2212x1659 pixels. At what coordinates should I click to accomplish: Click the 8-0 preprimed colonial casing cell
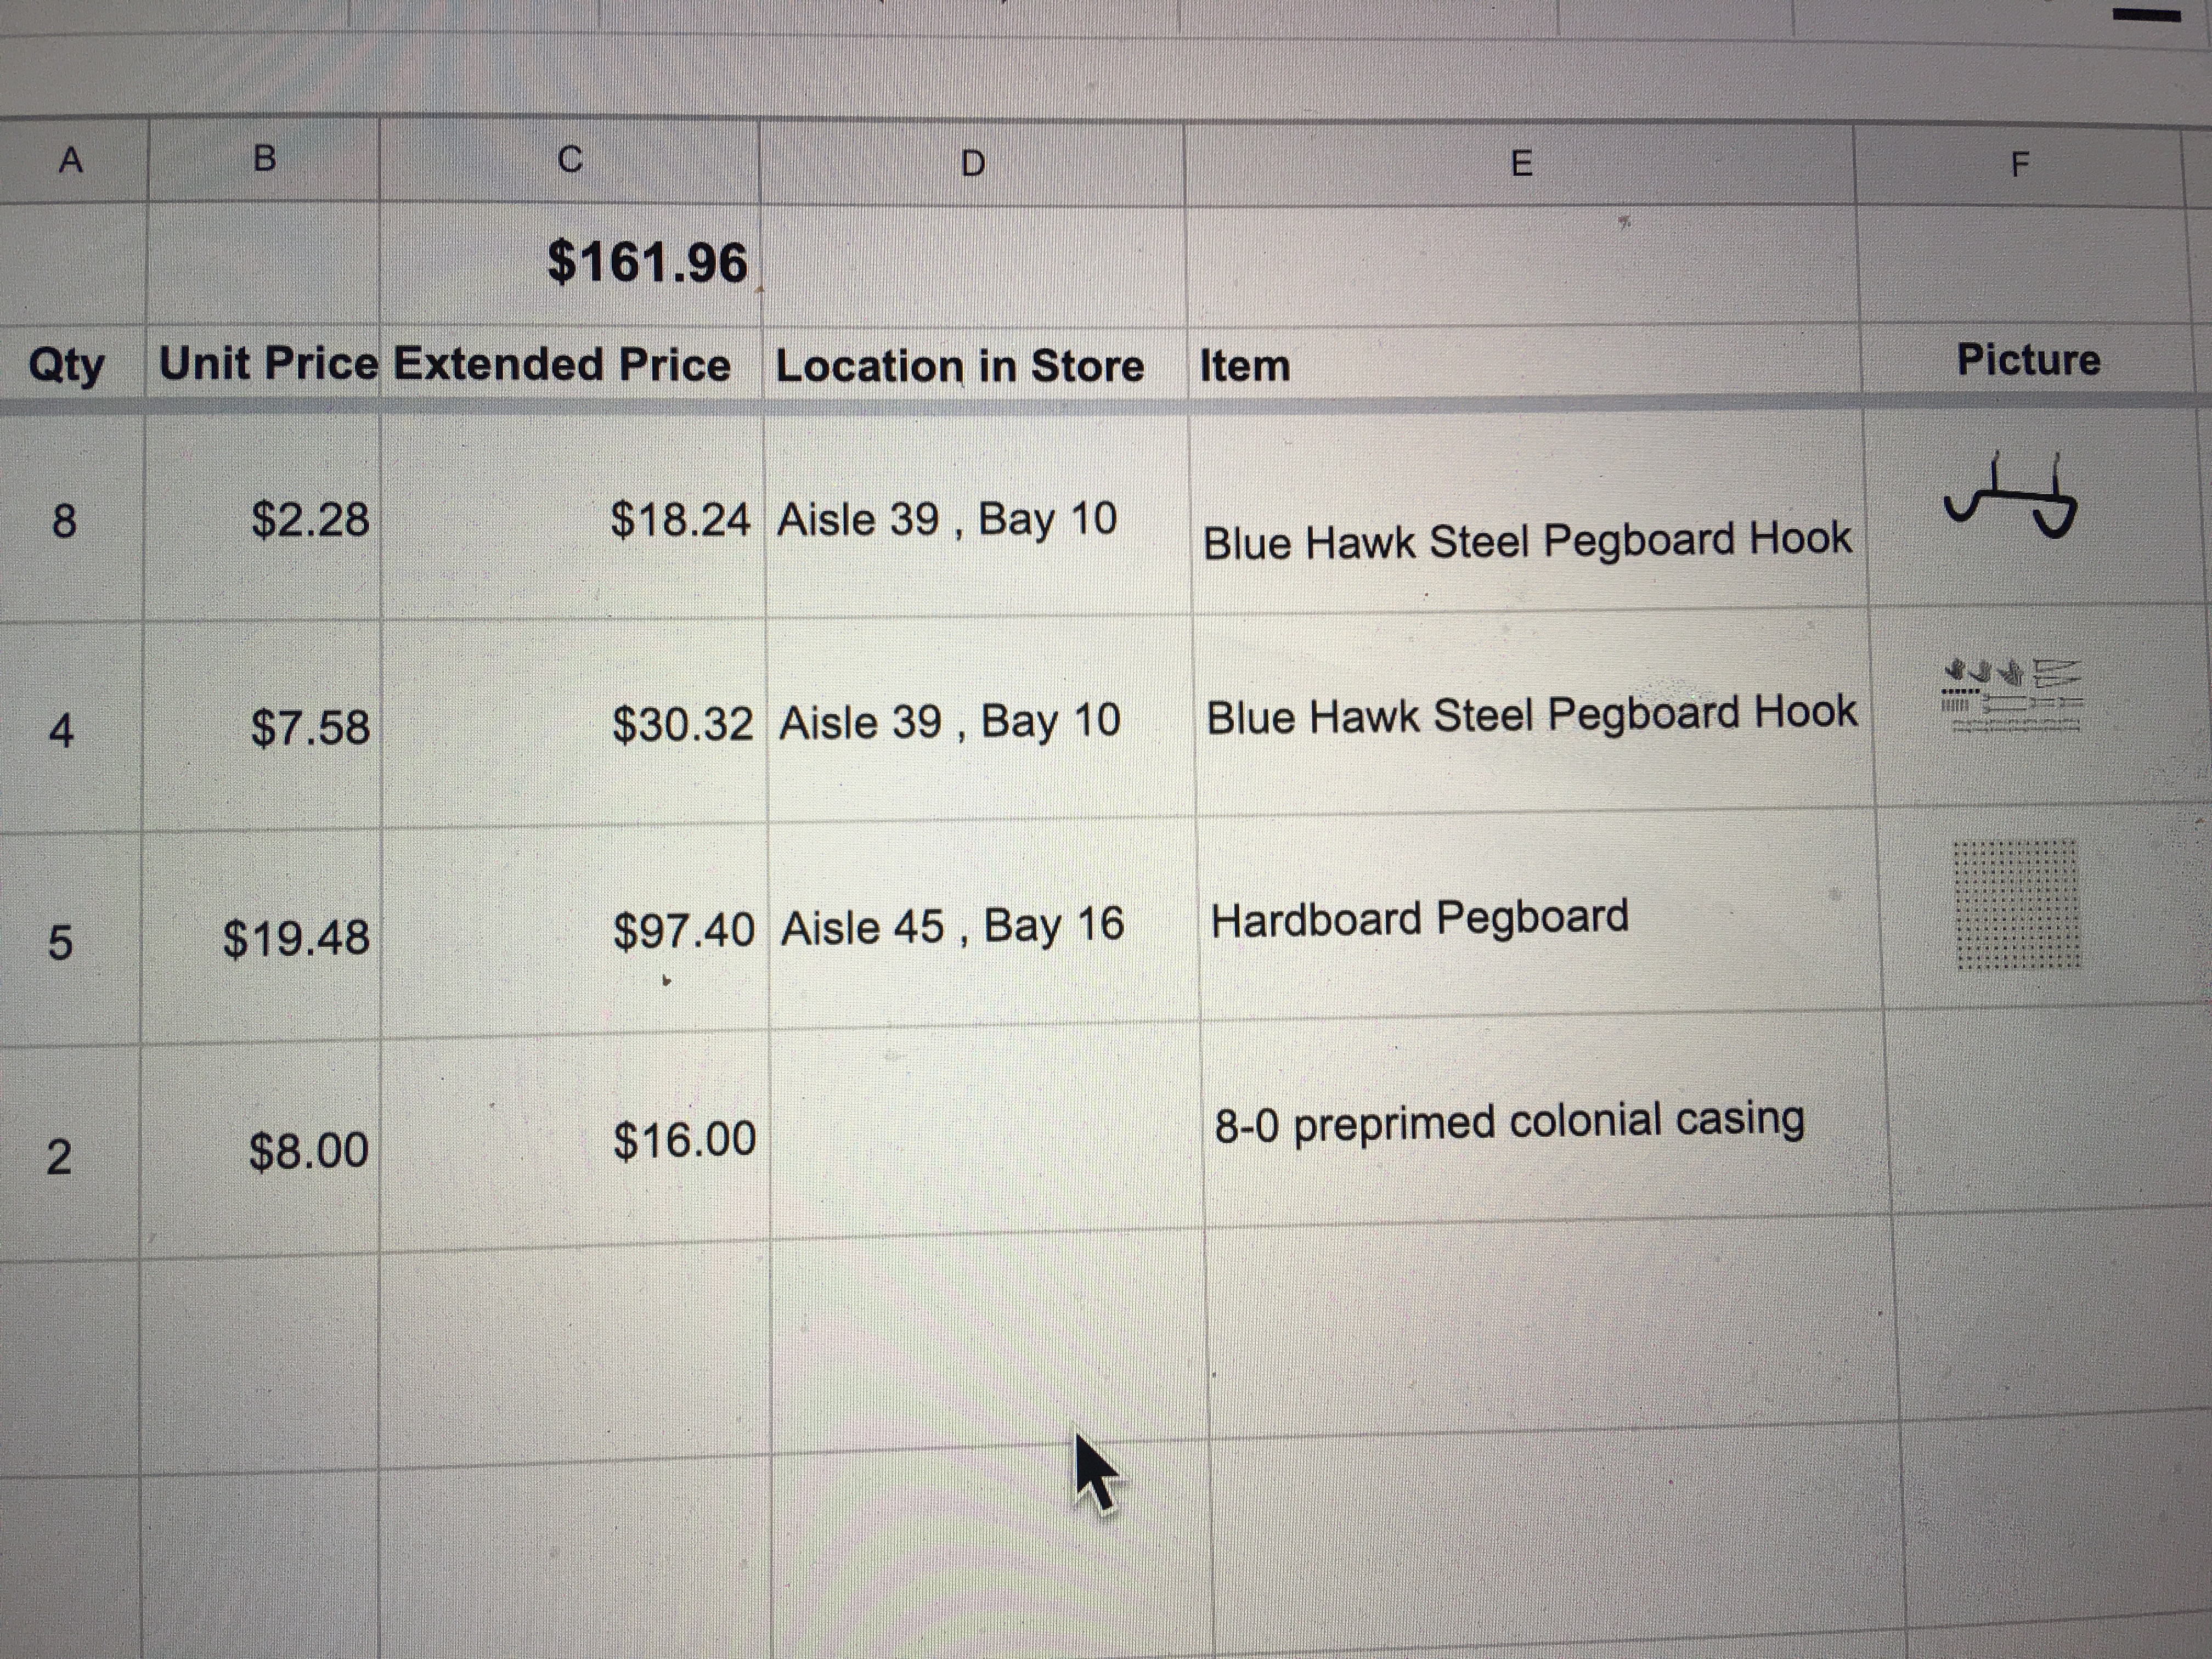coord(1509,1121)
